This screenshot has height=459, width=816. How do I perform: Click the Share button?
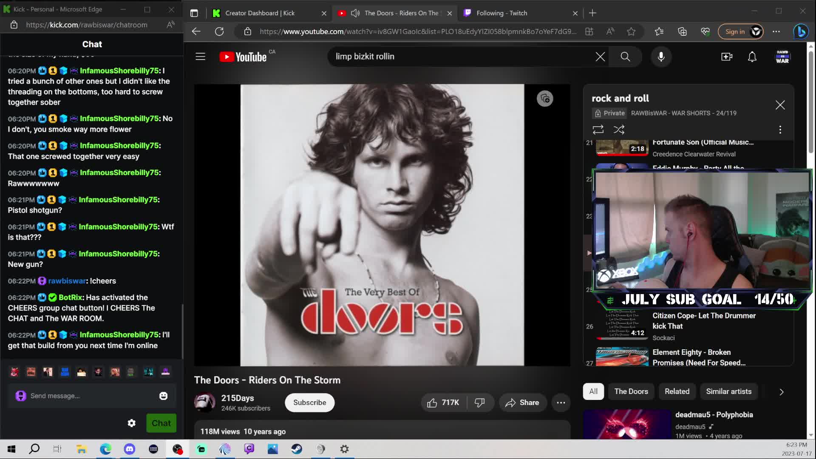point(522,402)
